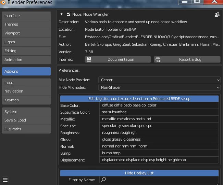This screenshot has height=185, width=223.
Task: Click the Blender logo icon in title bar
Action: (x=3, y=2)
